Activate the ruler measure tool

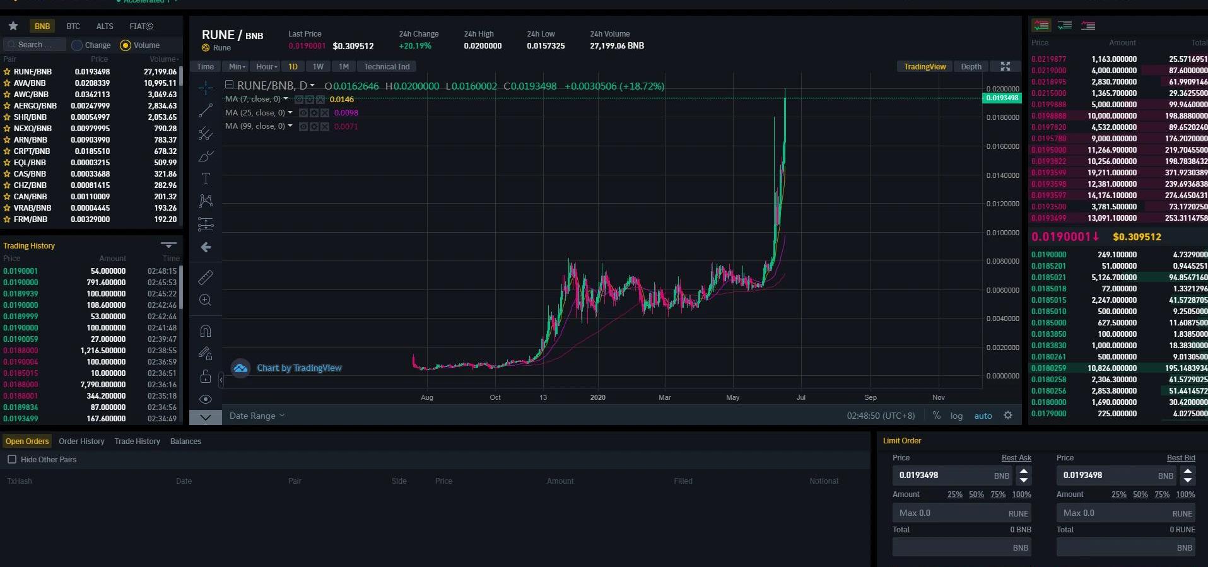(x=206, y=277)
